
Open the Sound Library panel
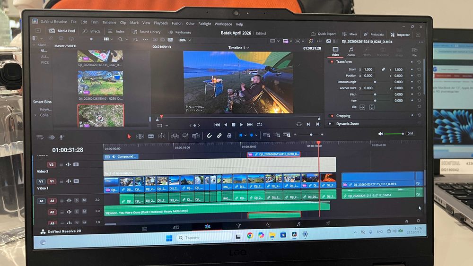click(146, 32)
